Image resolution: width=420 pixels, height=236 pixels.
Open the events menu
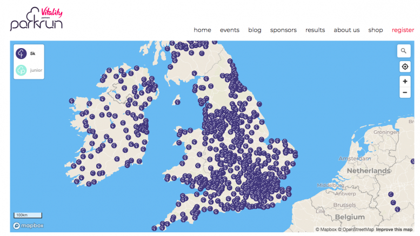coord(229,30)
